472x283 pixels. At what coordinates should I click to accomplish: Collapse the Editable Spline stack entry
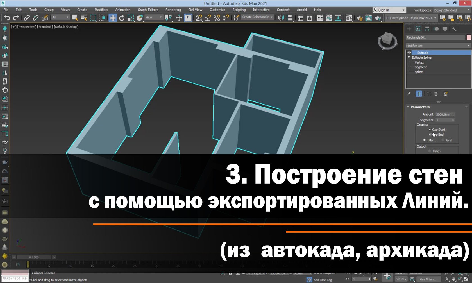pyautogui.click(x=409, y=57)
